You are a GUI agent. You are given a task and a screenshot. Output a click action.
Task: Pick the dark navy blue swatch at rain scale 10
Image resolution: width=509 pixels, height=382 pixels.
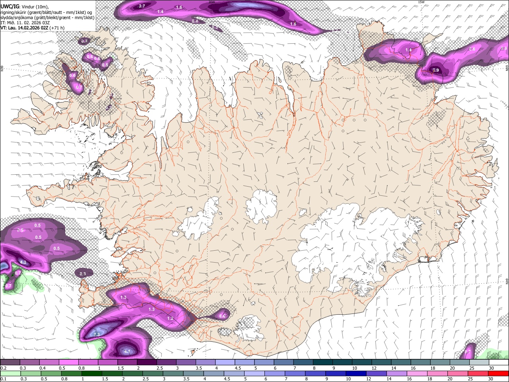[x=355, y=373]
